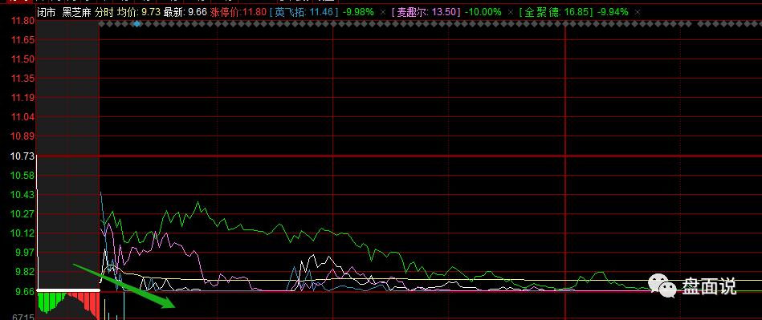Click the 6715 volume axis label
The image size is (762, 320).
click(x=22, y=317)
